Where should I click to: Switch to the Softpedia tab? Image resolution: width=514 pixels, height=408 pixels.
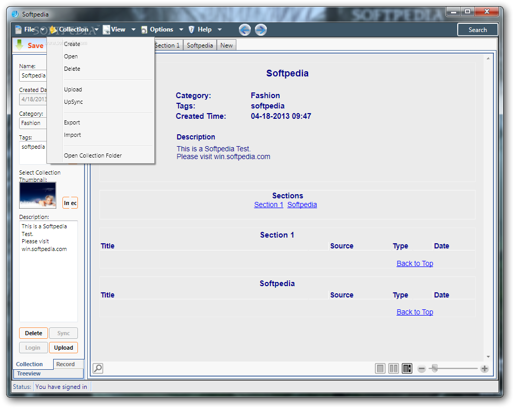200,45
